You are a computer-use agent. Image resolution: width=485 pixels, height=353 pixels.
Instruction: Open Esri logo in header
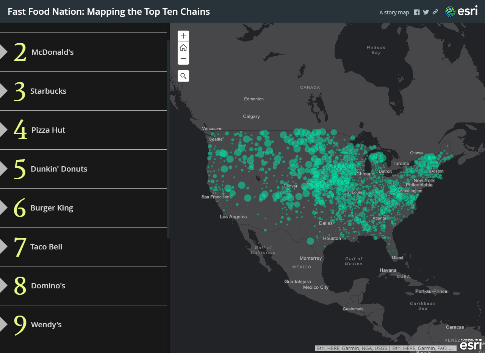[x=461, y=11]
